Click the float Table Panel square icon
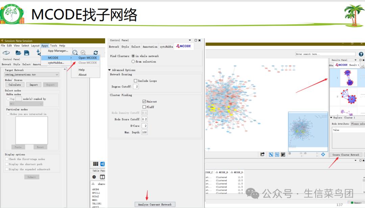The width and height of the screenshot is (365, 208). (x=360, y=161)
